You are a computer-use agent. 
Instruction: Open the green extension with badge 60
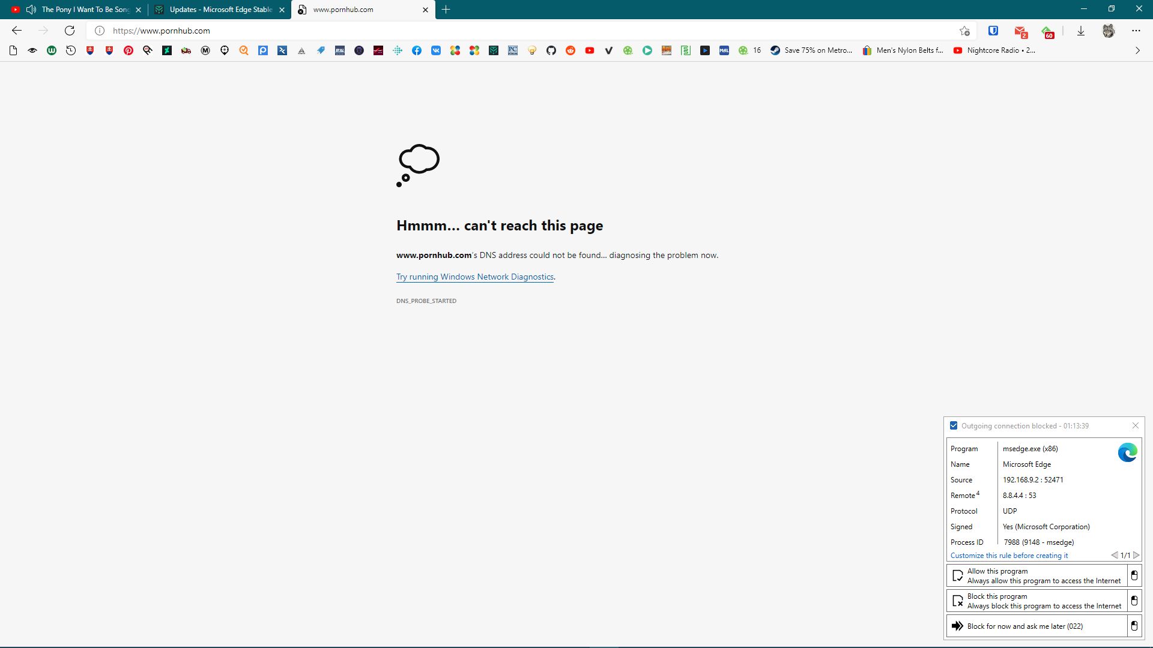pos(1048,31)
